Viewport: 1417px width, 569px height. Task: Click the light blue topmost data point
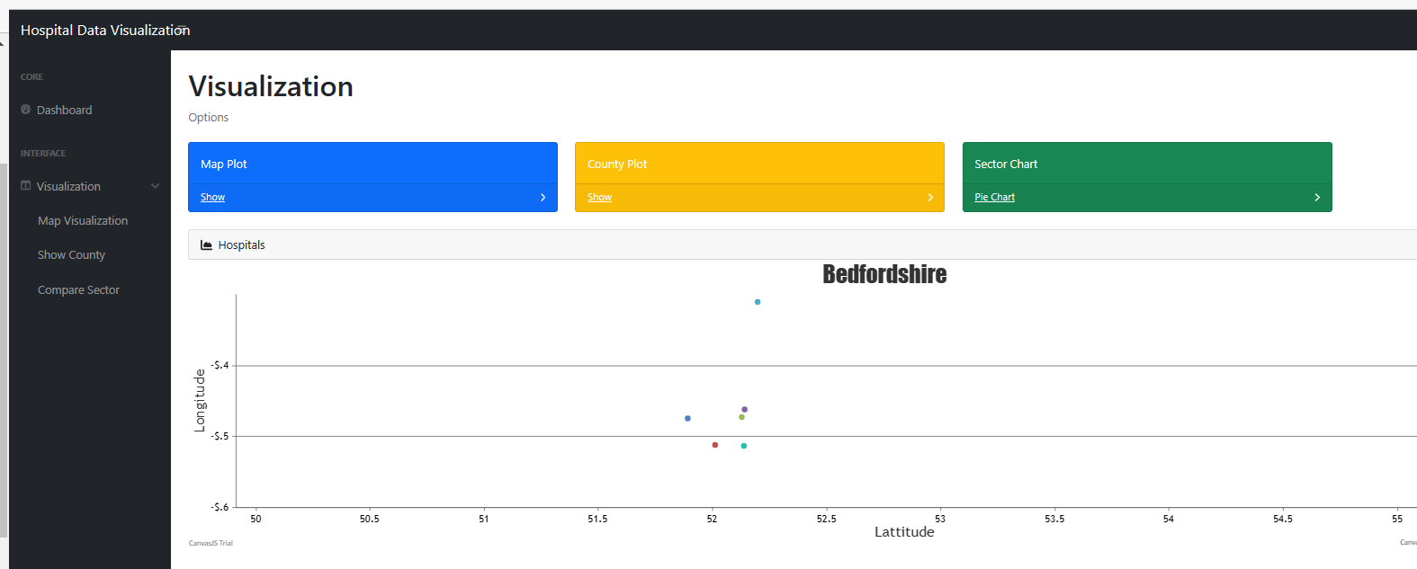pyautogui.click(x=758, y=302)
